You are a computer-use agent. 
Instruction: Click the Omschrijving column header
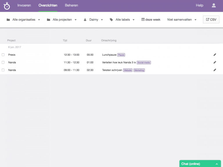[x=109, y=41]
